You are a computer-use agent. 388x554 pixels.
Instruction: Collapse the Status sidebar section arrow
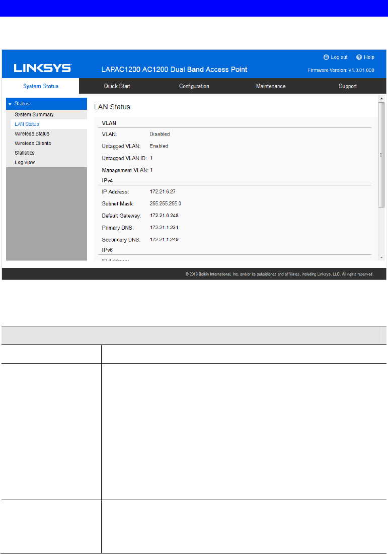(10, 104)
